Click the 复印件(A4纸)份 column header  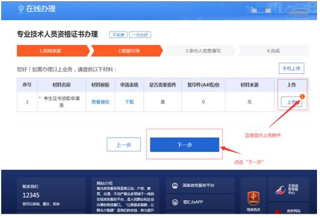pyautogui.click(x=203, y=85)
